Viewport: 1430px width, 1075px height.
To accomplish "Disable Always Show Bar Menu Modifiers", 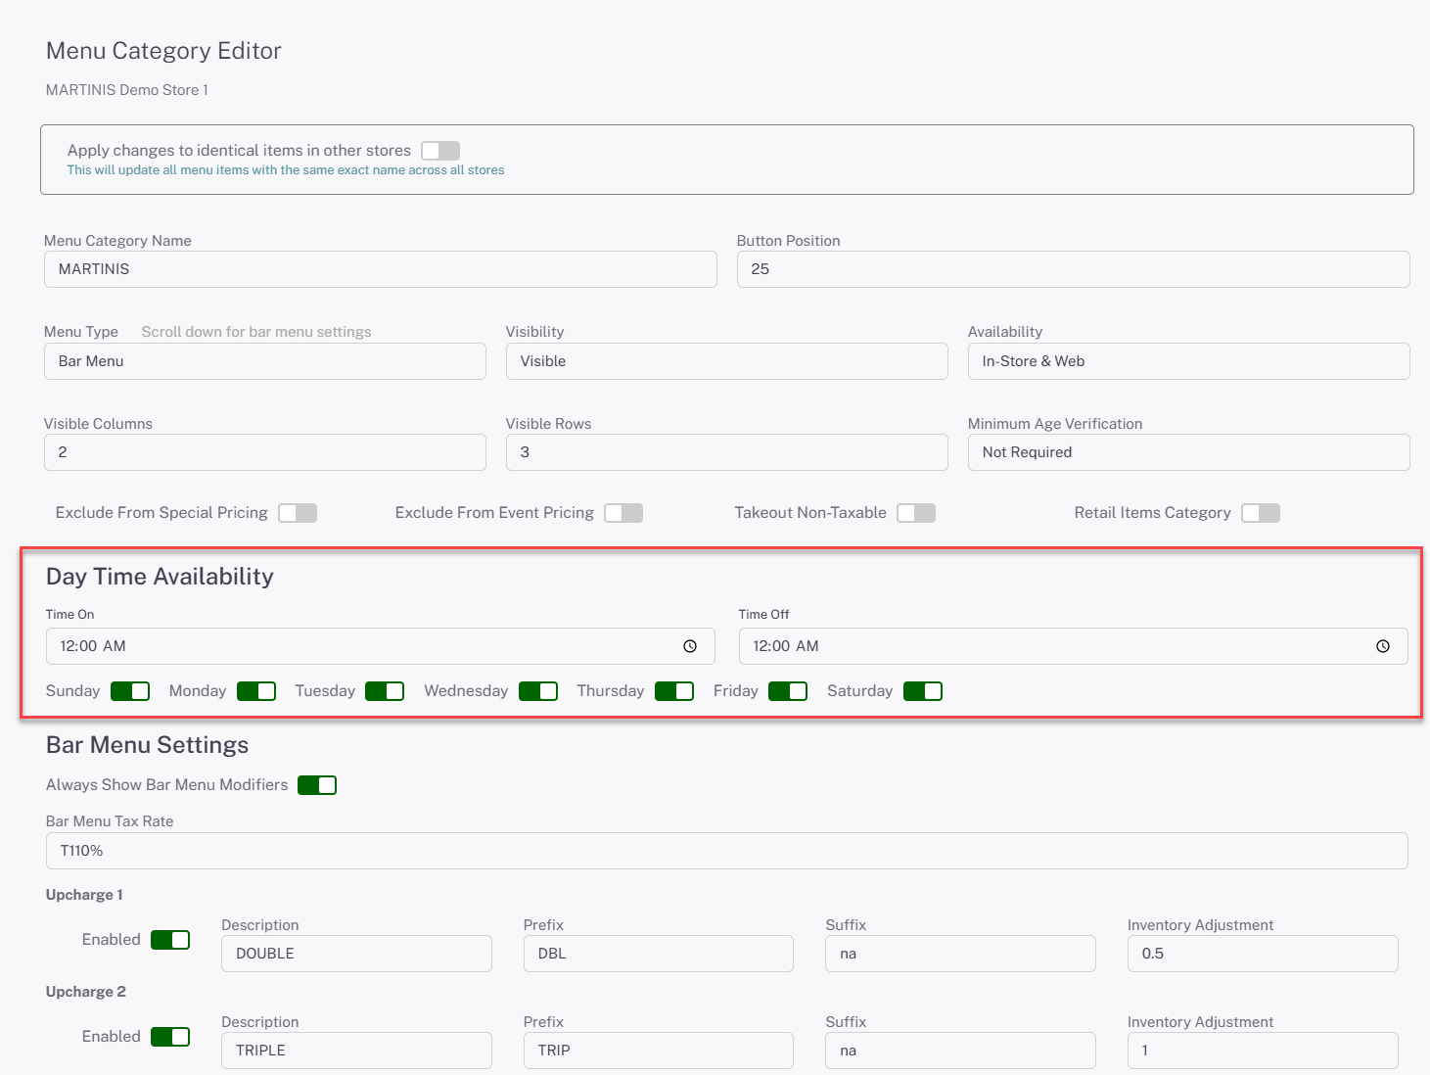I will (x=317, y=785).
